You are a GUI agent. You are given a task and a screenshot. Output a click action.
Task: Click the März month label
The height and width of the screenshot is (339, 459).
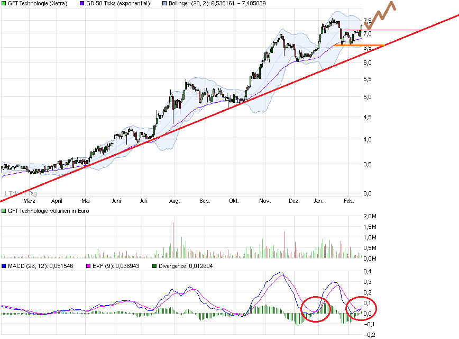tap(29, 201)
